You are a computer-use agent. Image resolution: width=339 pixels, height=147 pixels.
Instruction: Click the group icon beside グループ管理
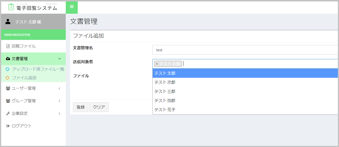[8, 101]
